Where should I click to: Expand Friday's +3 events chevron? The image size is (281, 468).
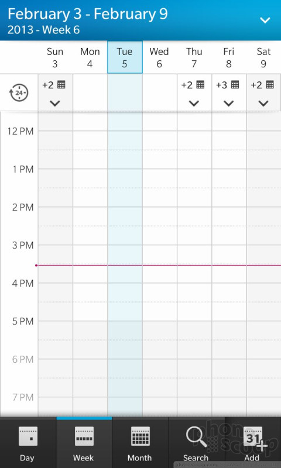coord(229,104)
